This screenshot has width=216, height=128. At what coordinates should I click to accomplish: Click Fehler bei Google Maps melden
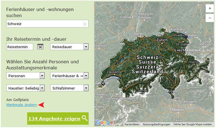pos(193,124)
